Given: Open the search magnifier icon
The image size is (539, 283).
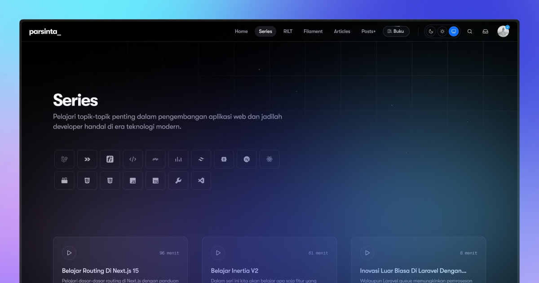Looking at the screenshot, I should click(470, 31).
